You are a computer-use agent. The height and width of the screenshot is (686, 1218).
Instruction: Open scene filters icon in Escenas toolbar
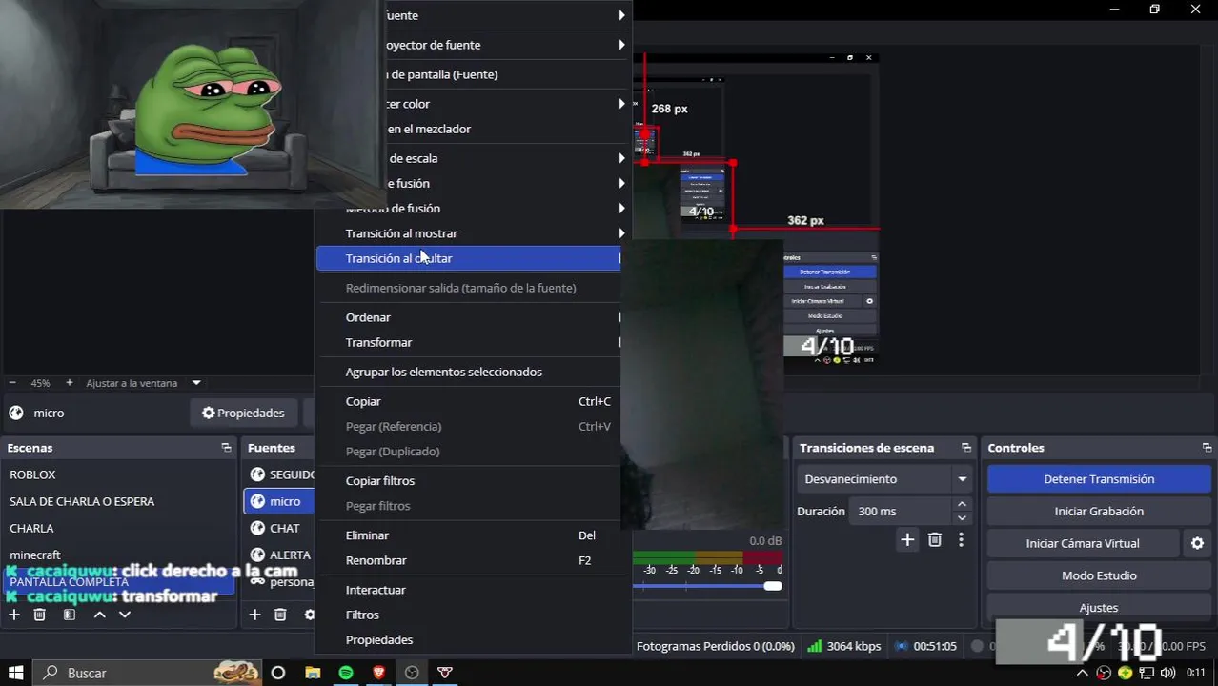(x=70, y=615)
